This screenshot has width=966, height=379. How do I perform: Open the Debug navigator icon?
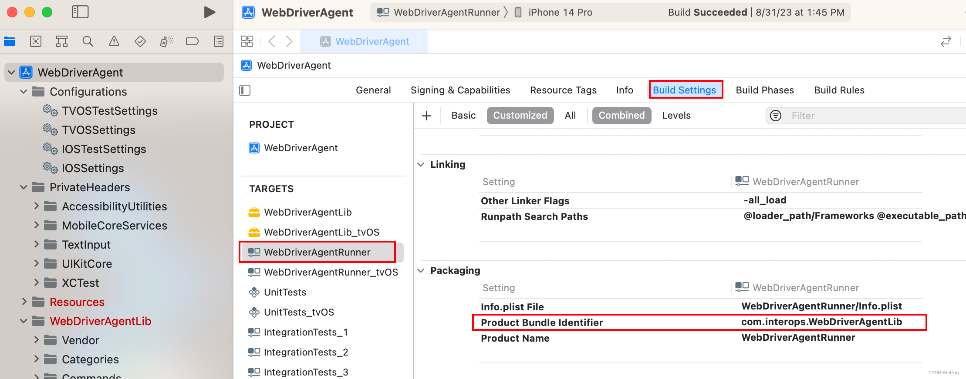166,41
